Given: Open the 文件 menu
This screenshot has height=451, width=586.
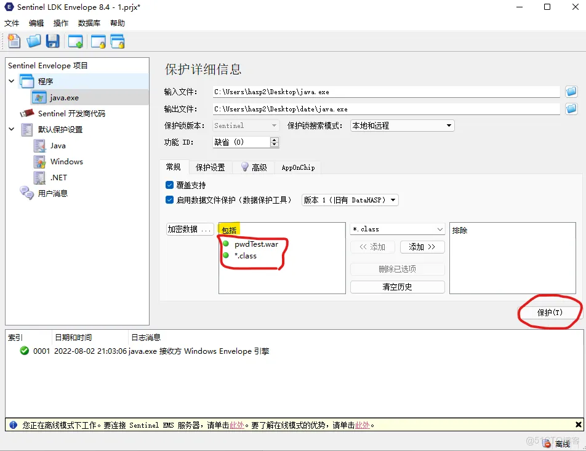Looking at the screenshot, I should 12,23.
